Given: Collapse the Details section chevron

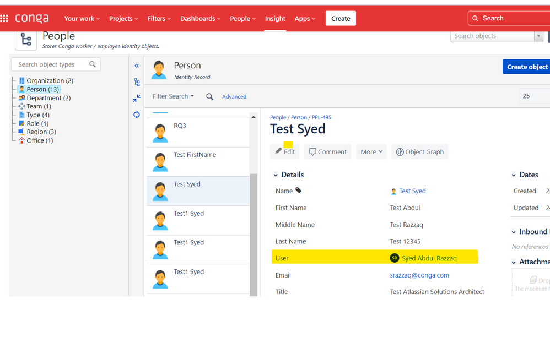Looking at the screenshot, I should click(x=276, y=175).
